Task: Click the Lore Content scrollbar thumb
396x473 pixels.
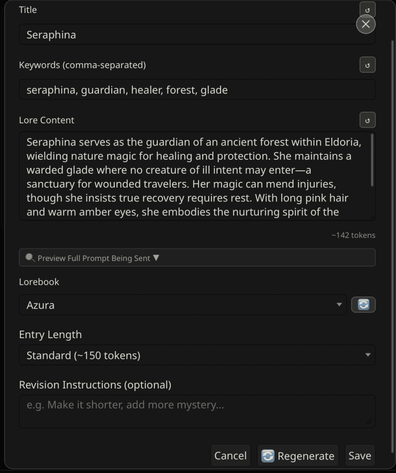Action: [x=372, y=160]
